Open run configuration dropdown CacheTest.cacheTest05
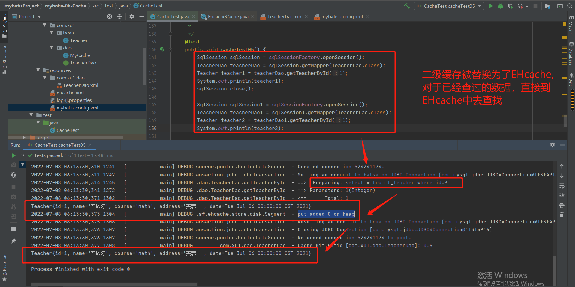The image size is (575, 287). click(449, 6)
